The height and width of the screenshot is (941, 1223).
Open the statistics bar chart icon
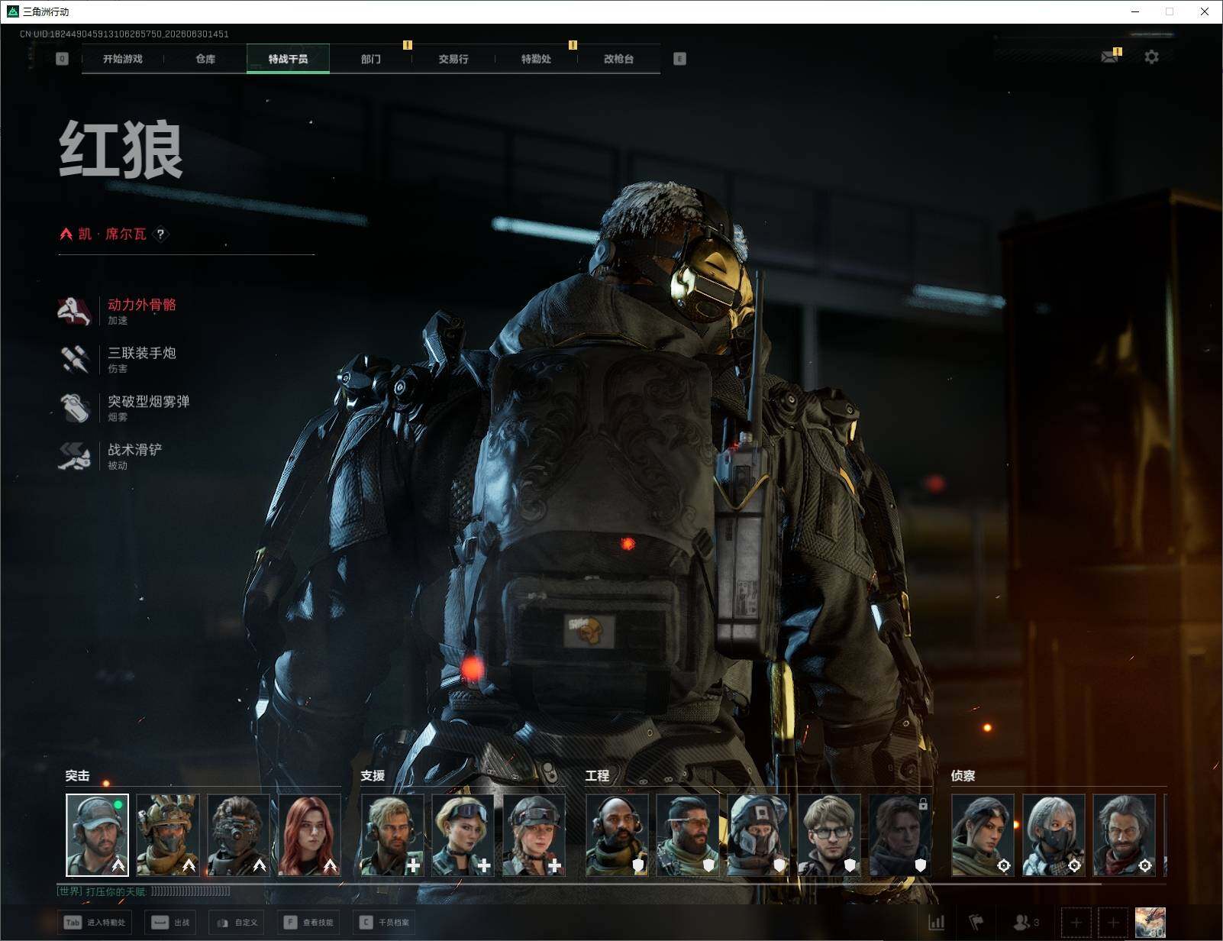[x=936, y=923]
